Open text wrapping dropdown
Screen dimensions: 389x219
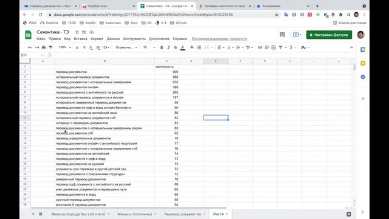(x=239, y=47)
